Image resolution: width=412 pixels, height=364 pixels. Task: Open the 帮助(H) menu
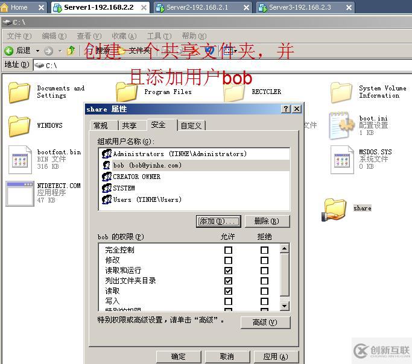194,36
